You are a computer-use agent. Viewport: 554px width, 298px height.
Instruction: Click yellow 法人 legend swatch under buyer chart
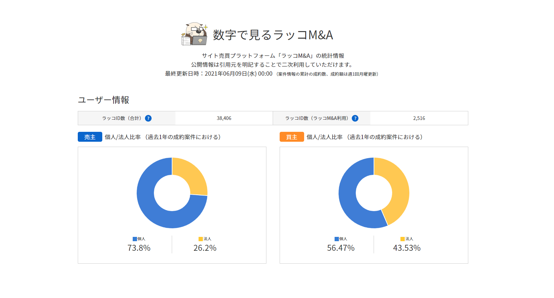click(x=402, y=239)
